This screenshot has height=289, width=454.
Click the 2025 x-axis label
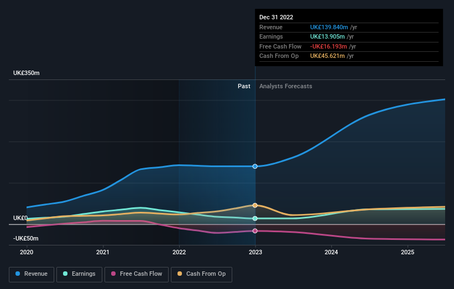coord(408,253)
